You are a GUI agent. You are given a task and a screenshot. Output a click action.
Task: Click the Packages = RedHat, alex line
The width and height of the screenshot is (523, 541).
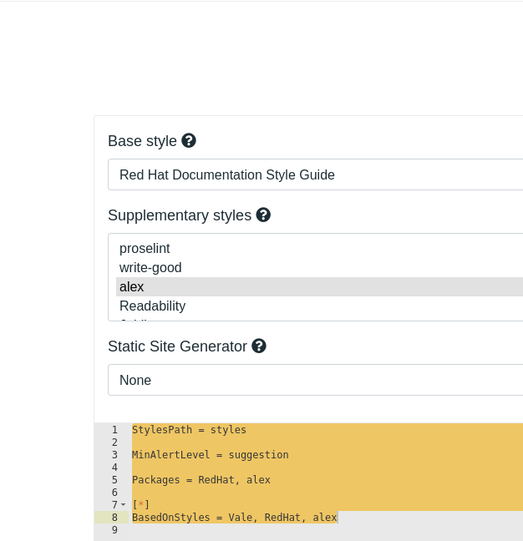click(x=201, y=480)
